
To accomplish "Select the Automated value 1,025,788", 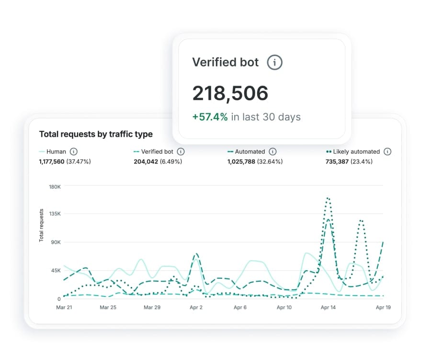I will coord(241,162).
